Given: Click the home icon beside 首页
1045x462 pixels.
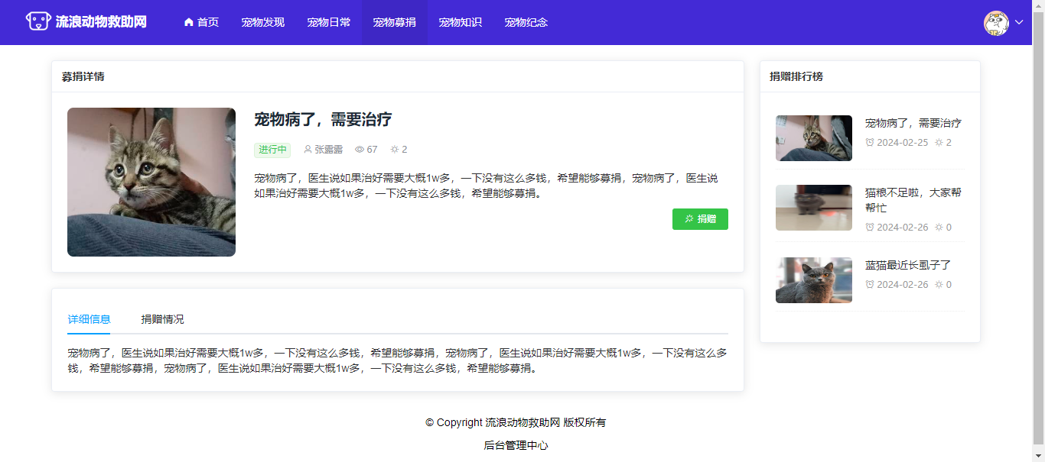Looking at the screenshot, I should 189,22.
